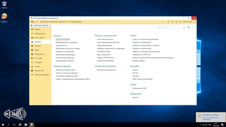Screen dimensions: 226x127
Task: Open Счета-фактуры выданные link
Action: point(65,58)
